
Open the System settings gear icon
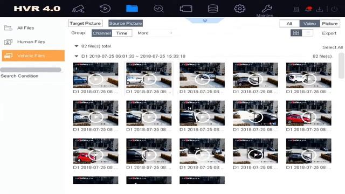(x=239, y=9)
